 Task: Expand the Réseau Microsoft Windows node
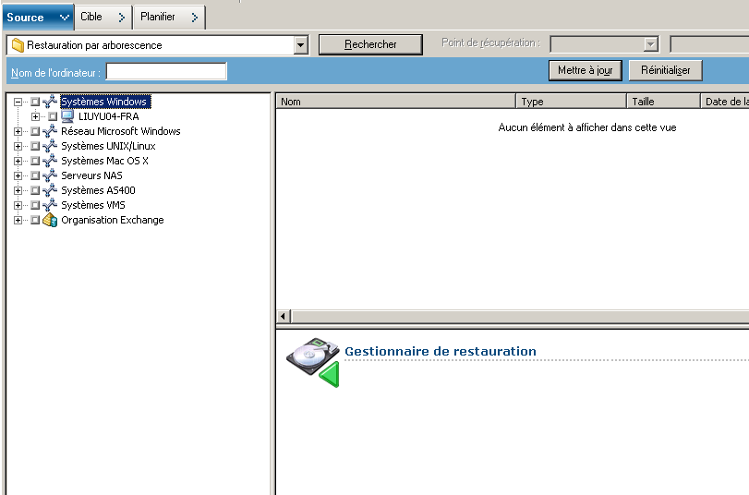coord(18,132)
